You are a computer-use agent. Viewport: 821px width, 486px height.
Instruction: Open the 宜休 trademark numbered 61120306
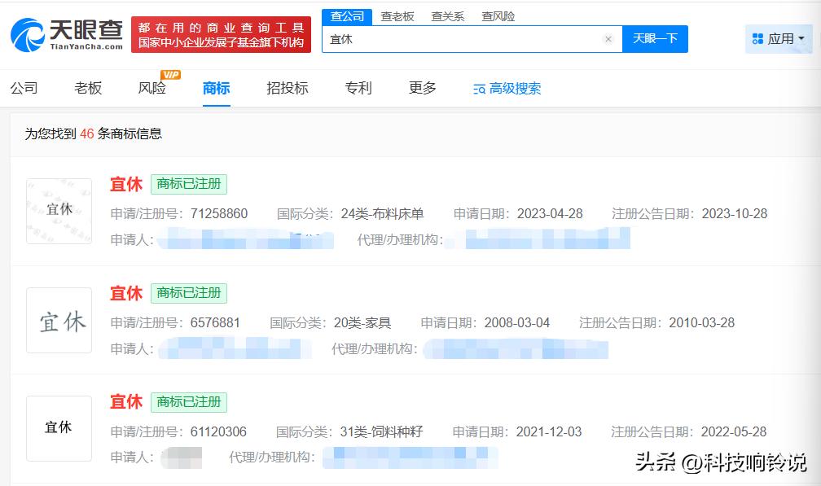[126, 402]
